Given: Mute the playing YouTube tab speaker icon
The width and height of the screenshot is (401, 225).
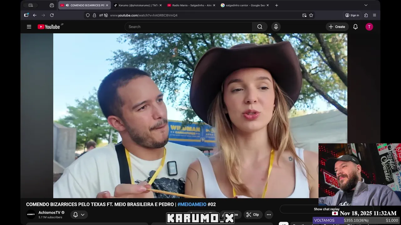Looking at the screenshot, I should 67,5.
